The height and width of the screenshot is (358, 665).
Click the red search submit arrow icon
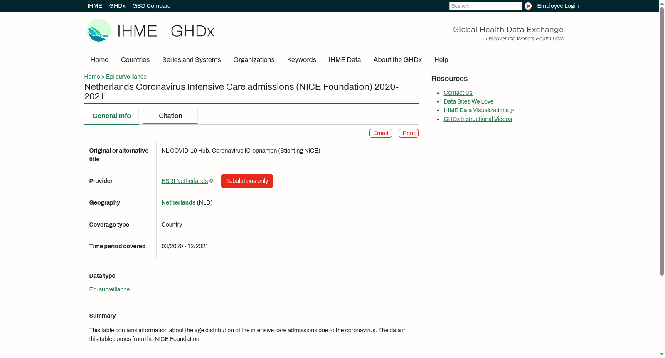pyautogui.click(x=528, y=6)
